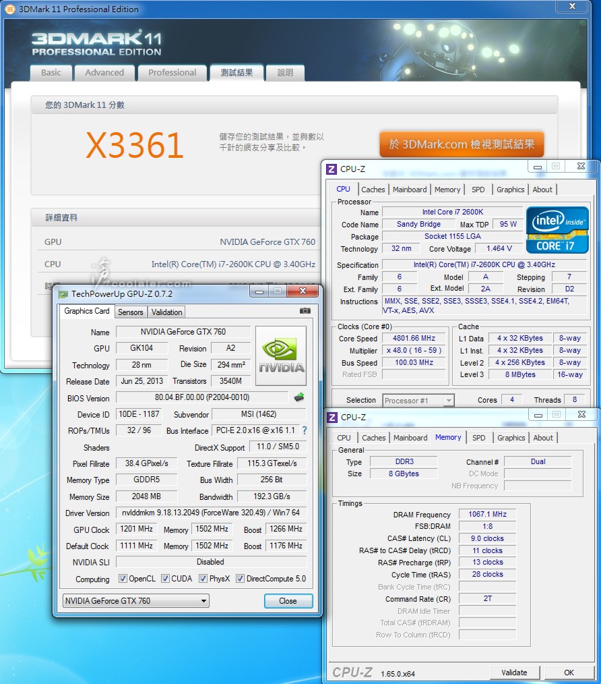Close the upper CPU-Z window
Screen dimensions: 601x684
pyautogui.click(x=581, y=166)
